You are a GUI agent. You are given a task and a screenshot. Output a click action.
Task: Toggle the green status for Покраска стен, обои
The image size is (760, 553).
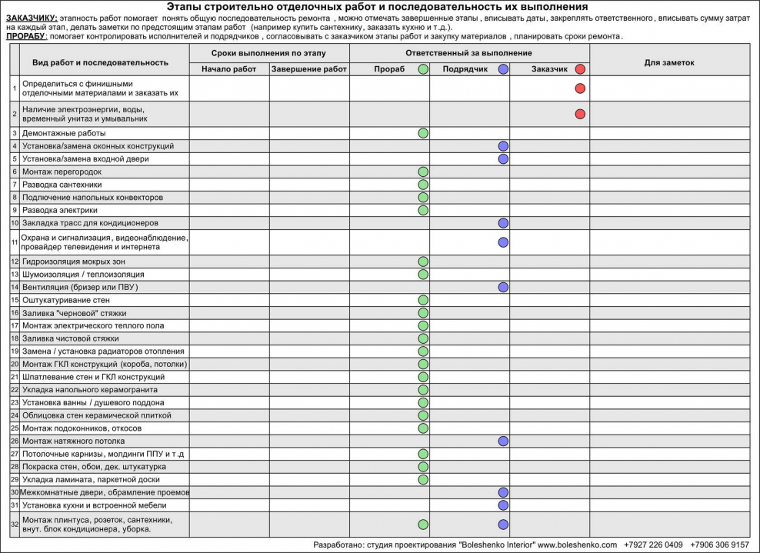(x=422, y=465)
